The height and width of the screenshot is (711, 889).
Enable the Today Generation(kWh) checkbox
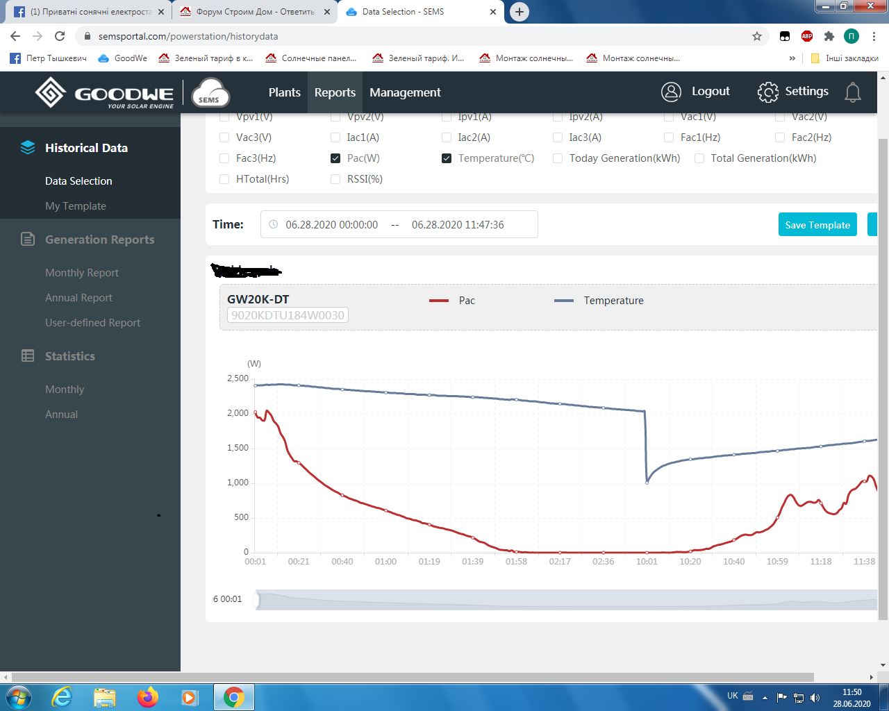(x=558, y=158)
